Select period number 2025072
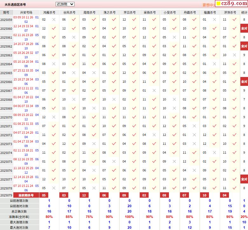Image resolution: width=248 pixels, height=230 pixels. 6,135
